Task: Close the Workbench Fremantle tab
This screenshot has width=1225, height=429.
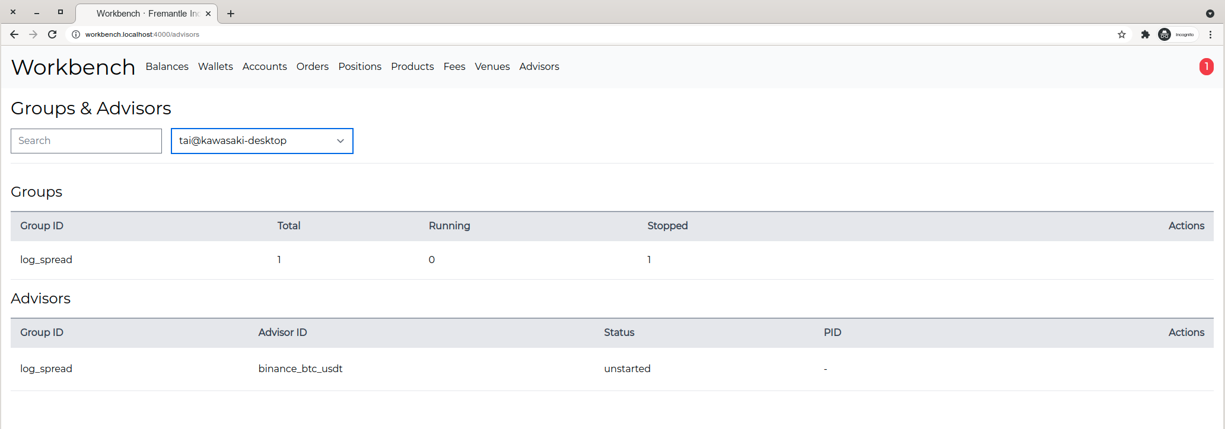Action: (208, 14)
